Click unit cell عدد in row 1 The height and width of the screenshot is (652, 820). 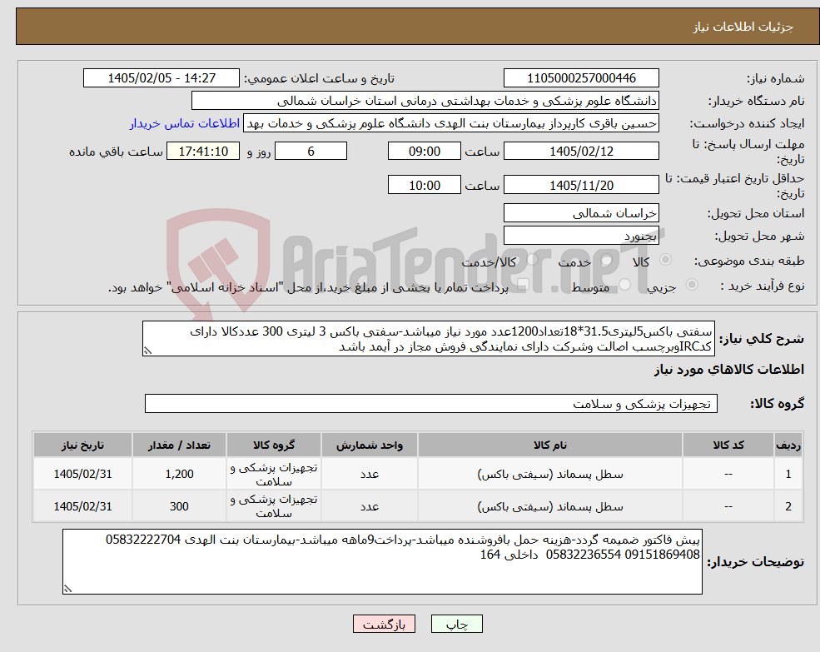[x=370, y=474]
